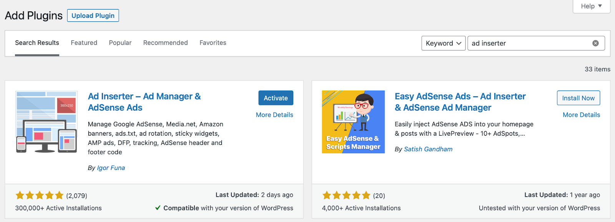Select the Search Results tab
This screenshot has width=615, height=222.
[x=37, y=43]
